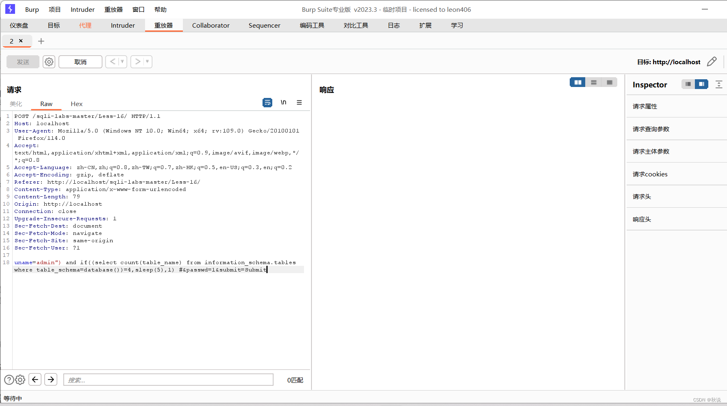Click the request search input field

point(168,380)
